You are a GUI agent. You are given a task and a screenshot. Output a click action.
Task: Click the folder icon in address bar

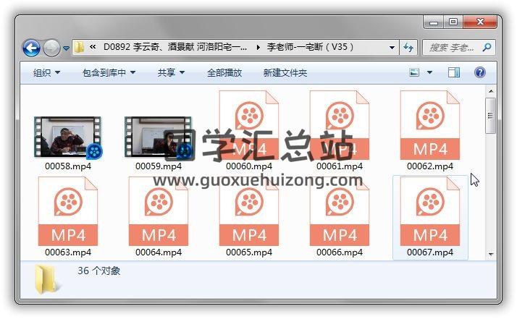79,47
